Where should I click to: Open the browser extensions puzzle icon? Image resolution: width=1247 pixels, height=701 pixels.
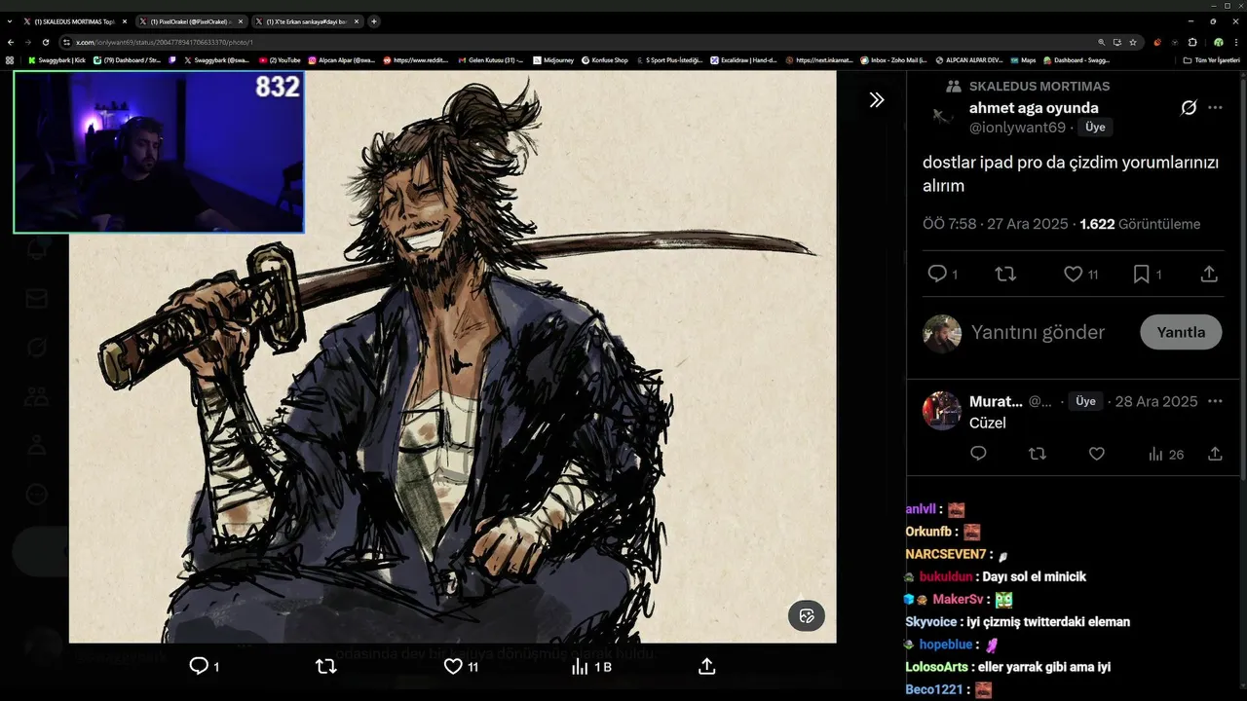(x=1192, y=42)
